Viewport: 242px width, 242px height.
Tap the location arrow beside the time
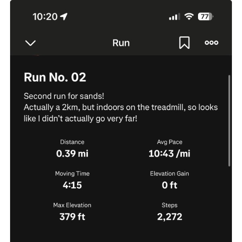(64, 17)
